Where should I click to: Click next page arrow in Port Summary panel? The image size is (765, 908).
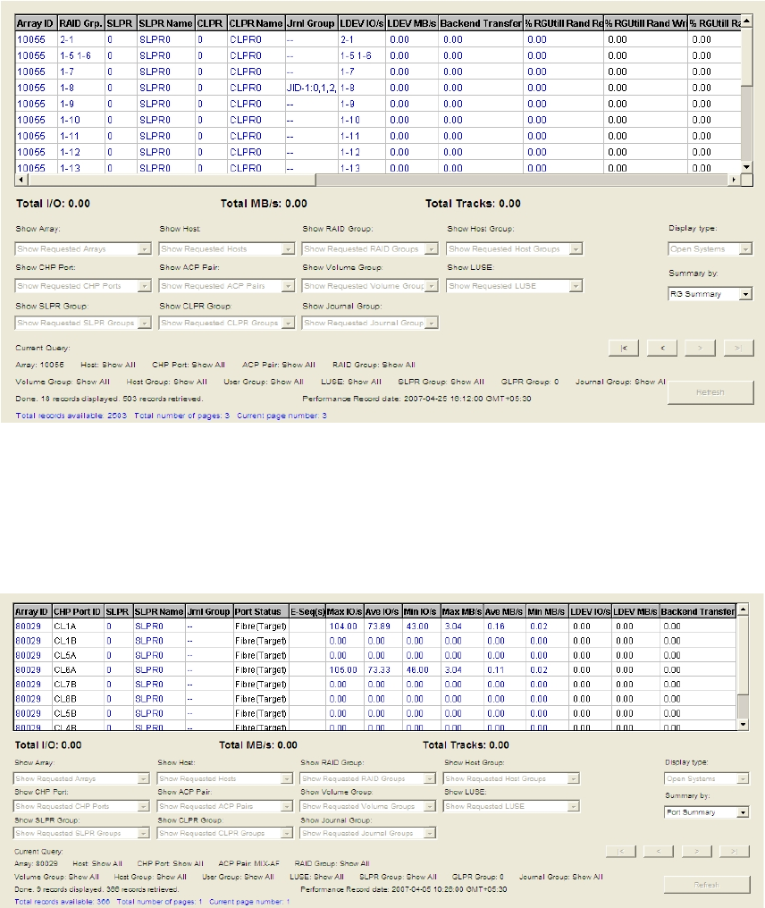pos(695,852)
